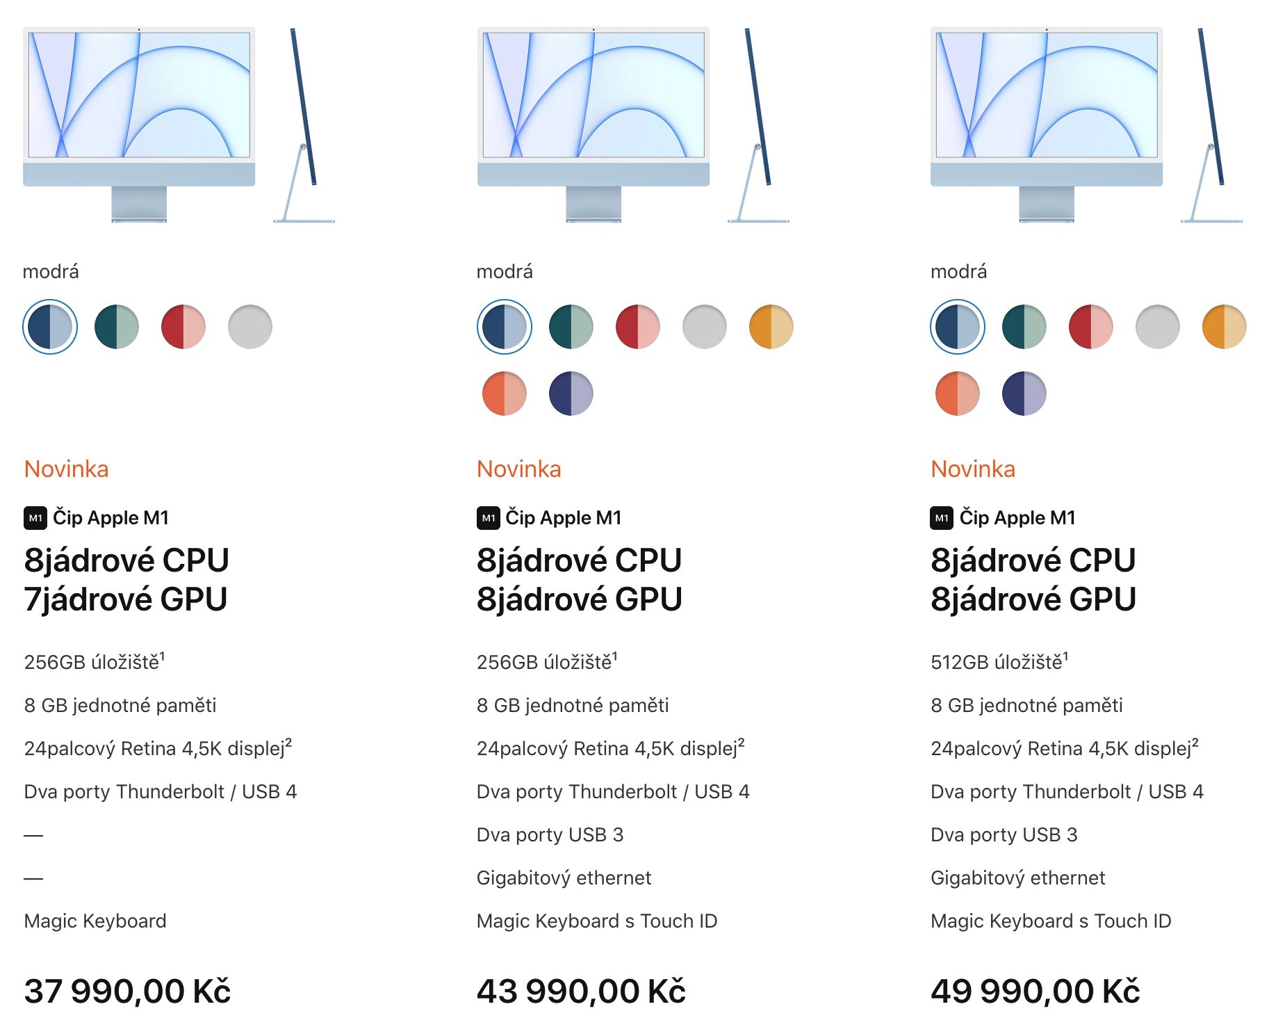
Task: Select orange swatch on middle iMac model
Action: pyautogui.click(x=505, y=394)
